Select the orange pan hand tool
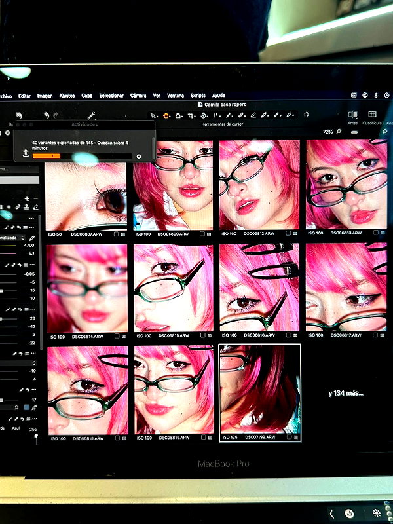The image size is (393, 524). click(x=166, y=116)
